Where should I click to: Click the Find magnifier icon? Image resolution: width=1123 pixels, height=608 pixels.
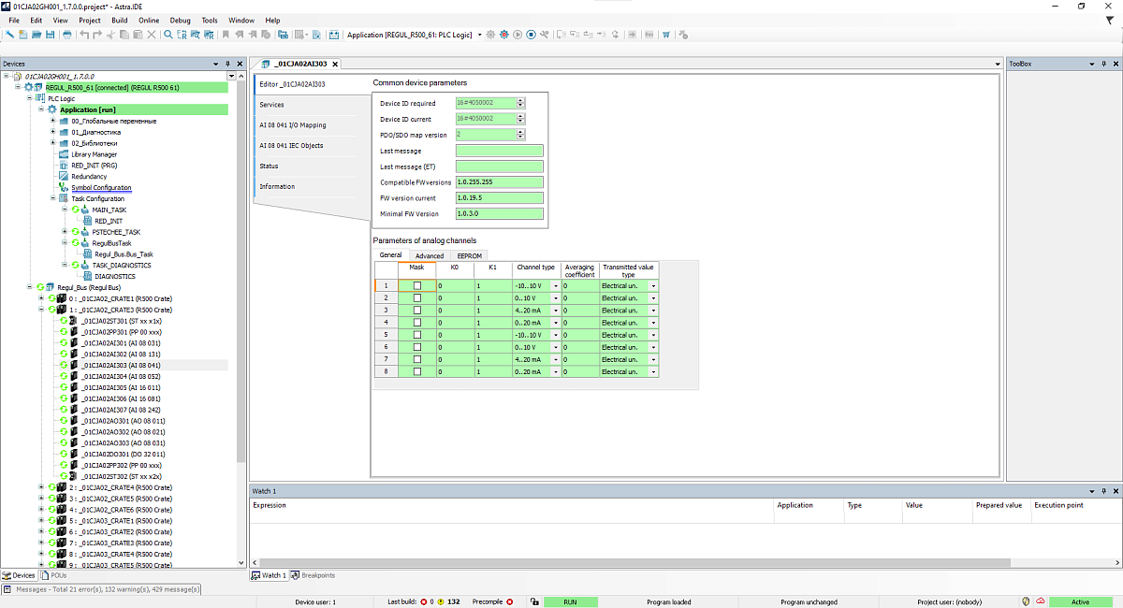point(168,35)
